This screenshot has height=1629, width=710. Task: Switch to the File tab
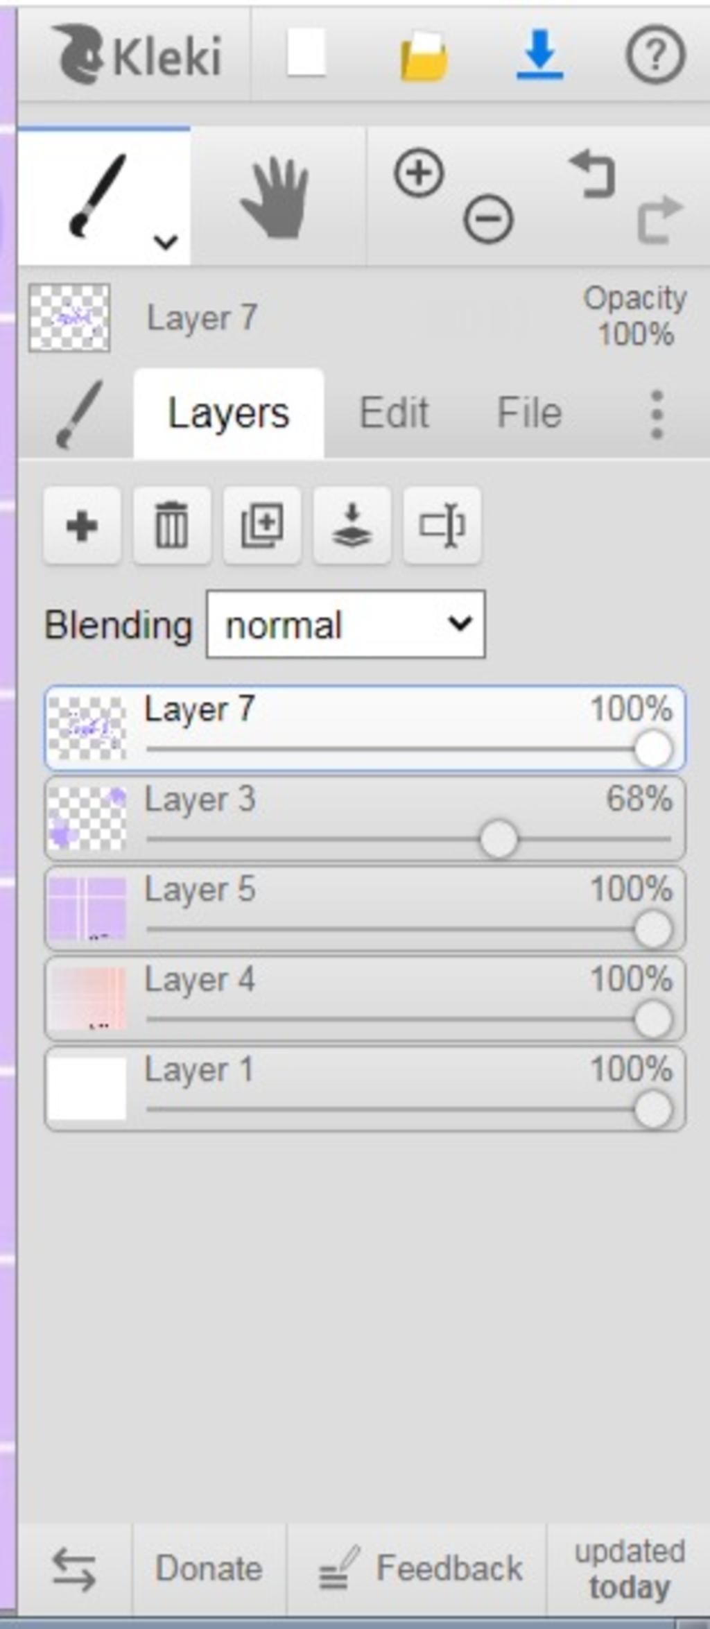(529, 413)
